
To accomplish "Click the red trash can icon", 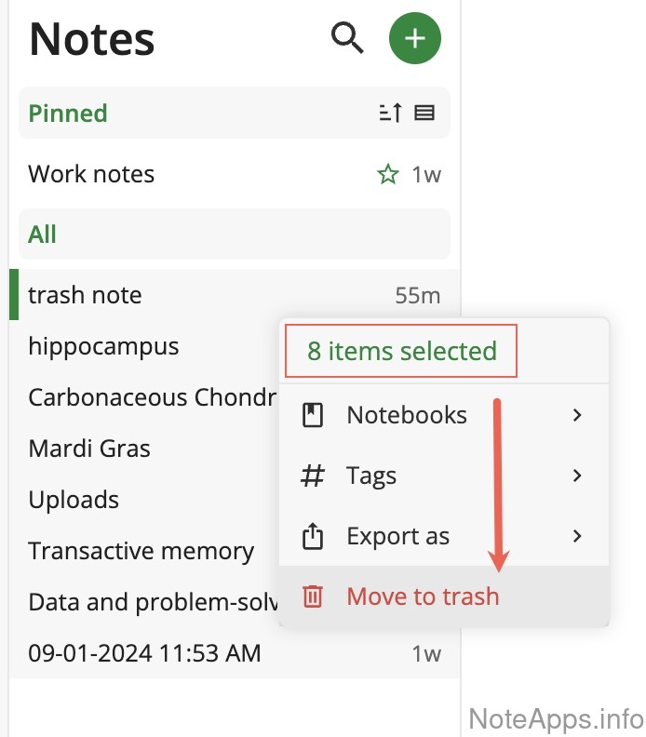I will [314, 596].
